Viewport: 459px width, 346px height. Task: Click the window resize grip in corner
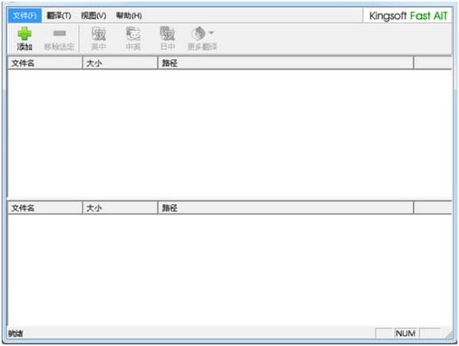(449, 335)
